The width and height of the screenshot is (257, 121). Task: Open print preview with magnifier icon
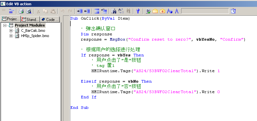(29, 11)
